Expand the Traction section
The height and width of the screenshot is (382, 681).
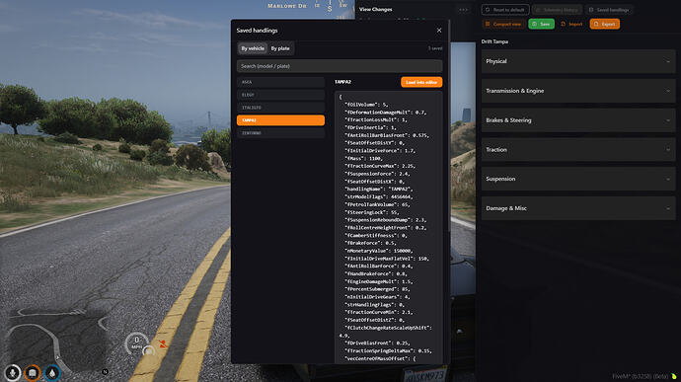click(x=578, y=149)
